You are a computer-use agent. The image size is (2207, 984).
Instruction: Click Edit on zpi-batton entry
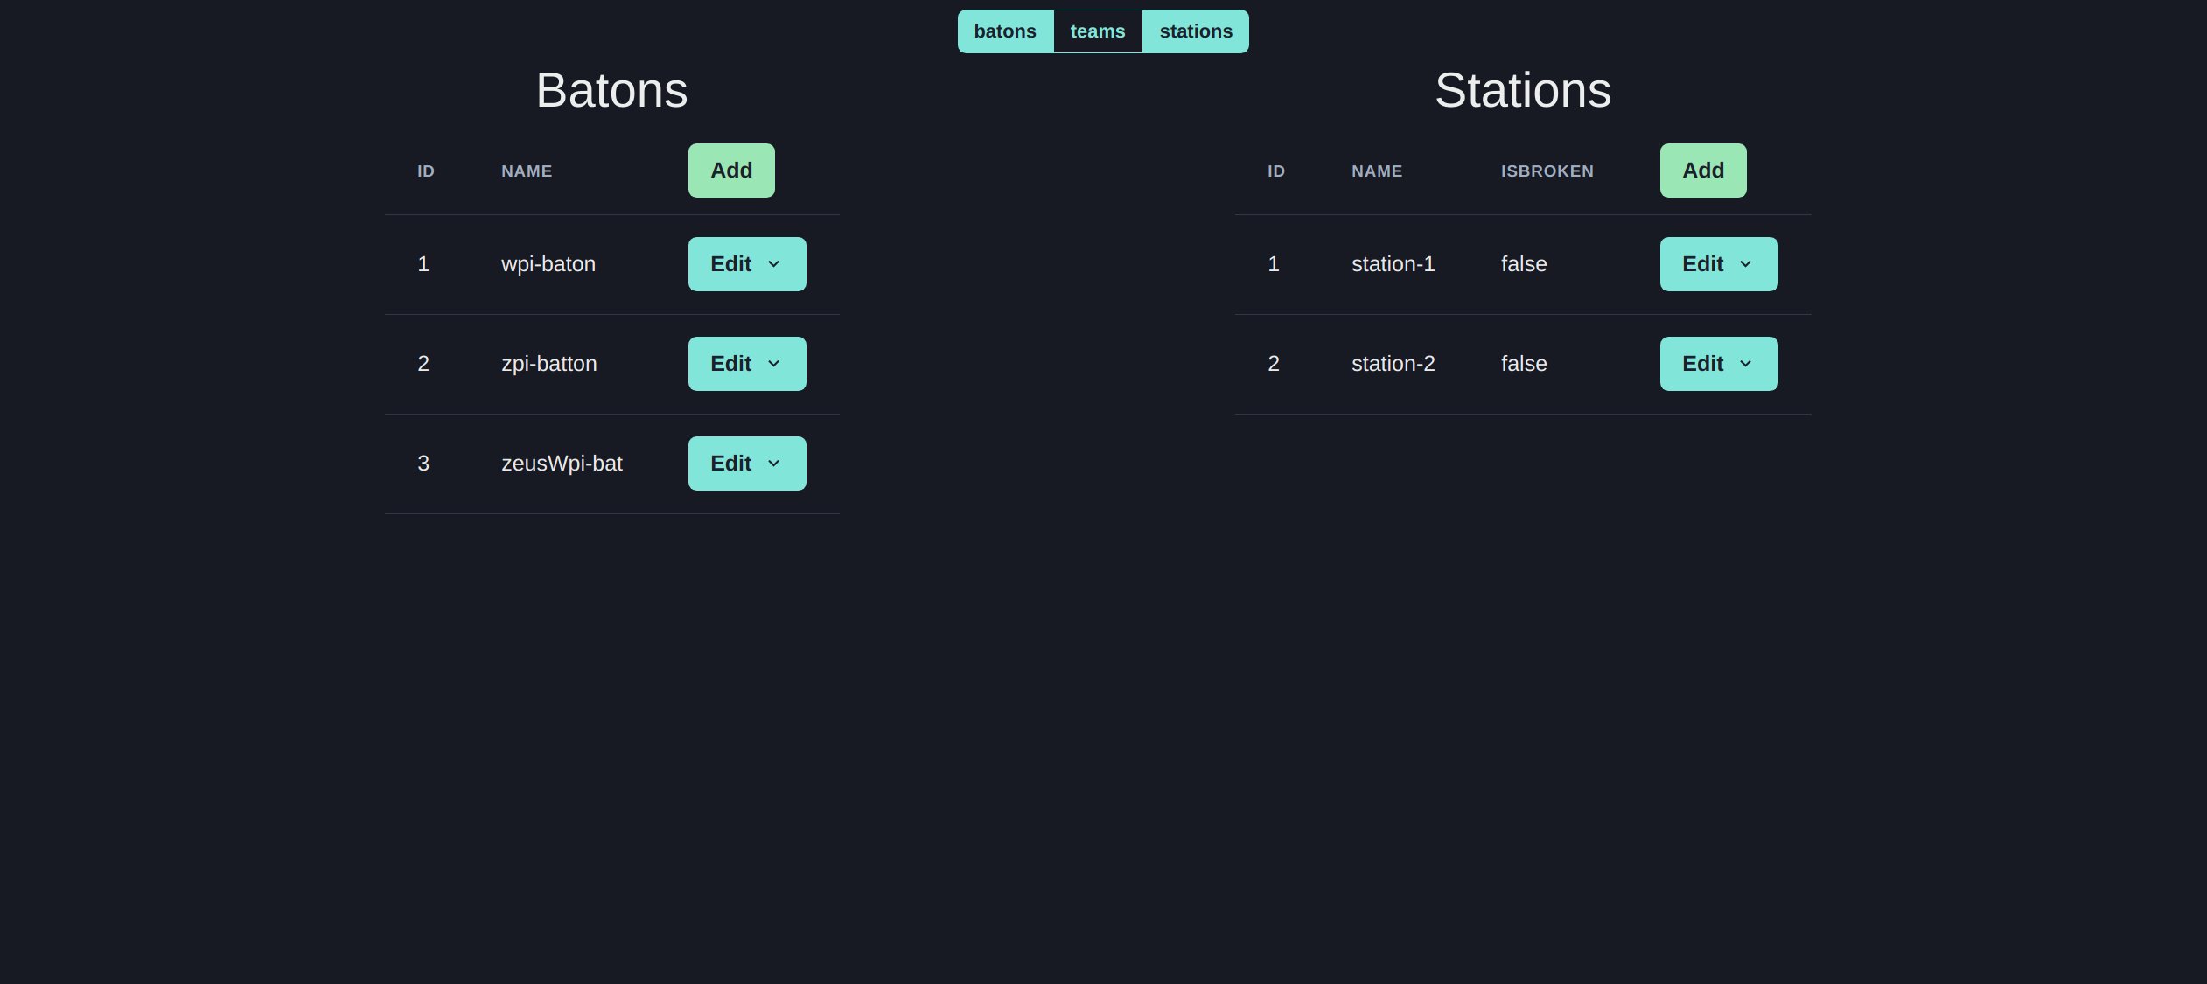(x=746, y=363)
